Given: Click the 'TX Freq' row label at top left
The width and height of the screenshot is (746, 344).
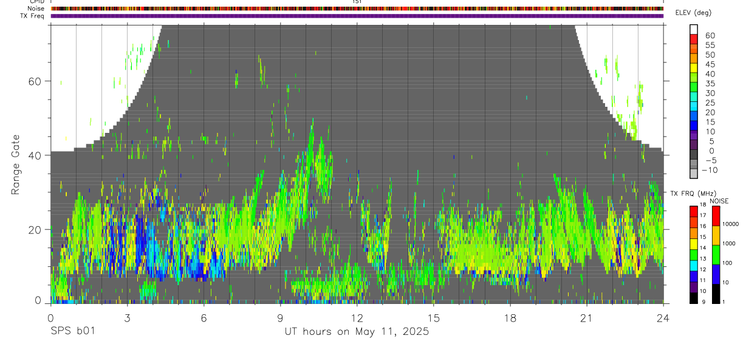Looking at the screenshot, I should point(32,16).
